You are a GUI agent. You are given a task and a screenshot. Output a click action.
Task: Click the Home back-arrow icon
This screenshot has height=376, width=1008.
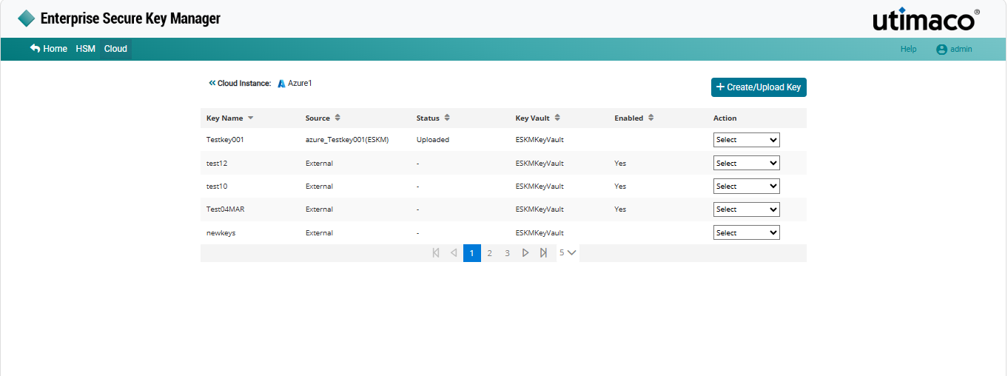pyautogui.click(x=35, y=48)
